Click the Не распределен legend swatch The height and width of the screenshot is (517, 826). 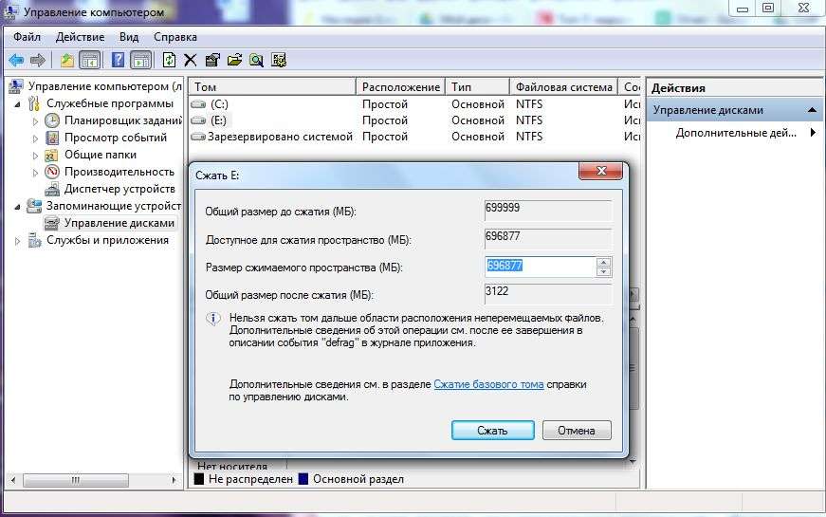point(199,479)
